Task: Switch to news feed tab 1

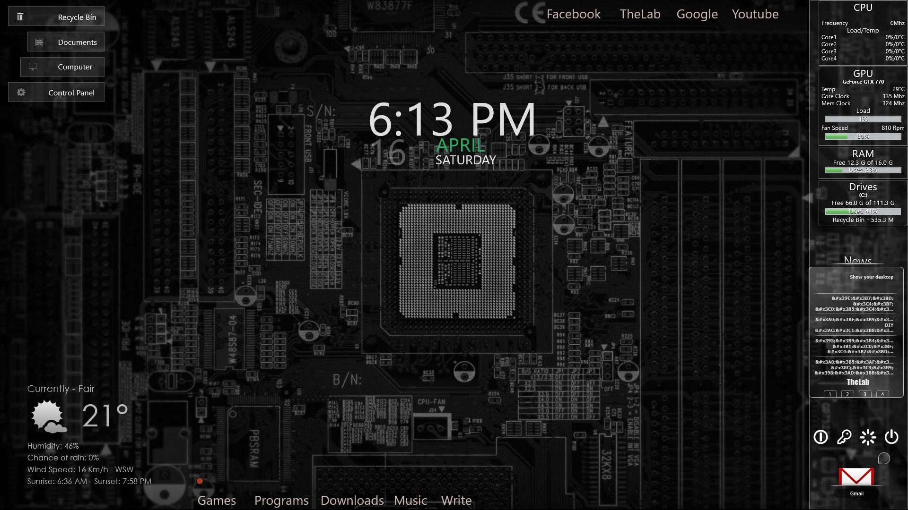Action: click(830, 394)
